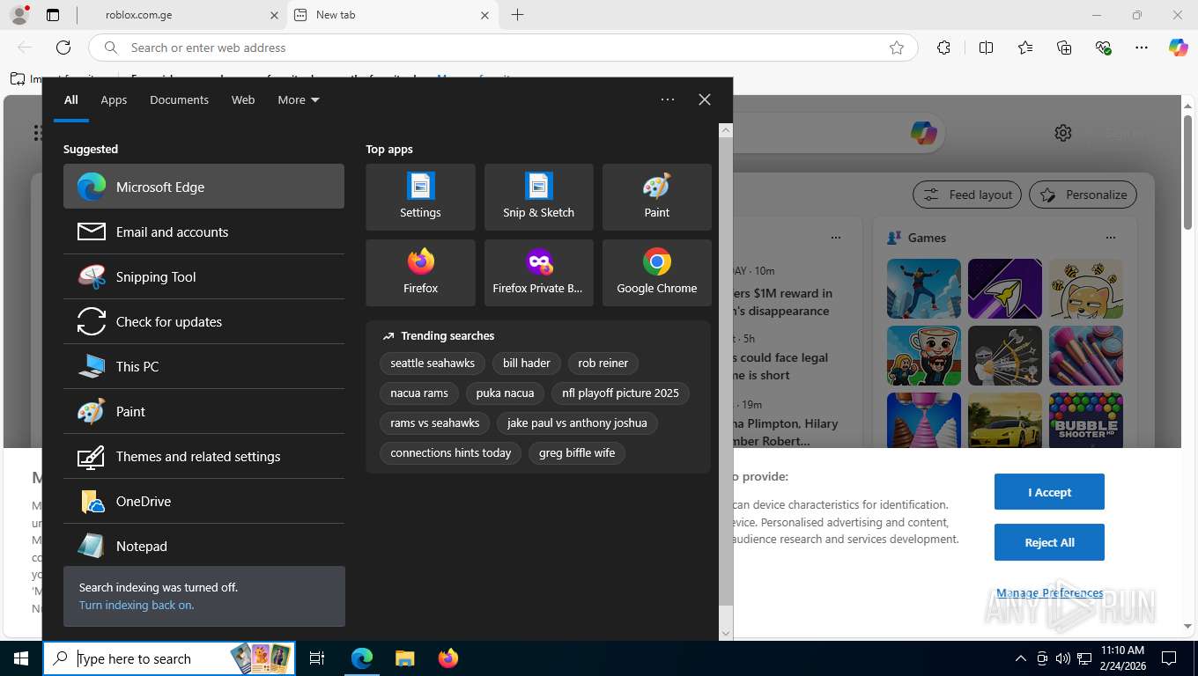Search trending connections hints today
Screen dimensions: 1198x676
tap(451, 452)
